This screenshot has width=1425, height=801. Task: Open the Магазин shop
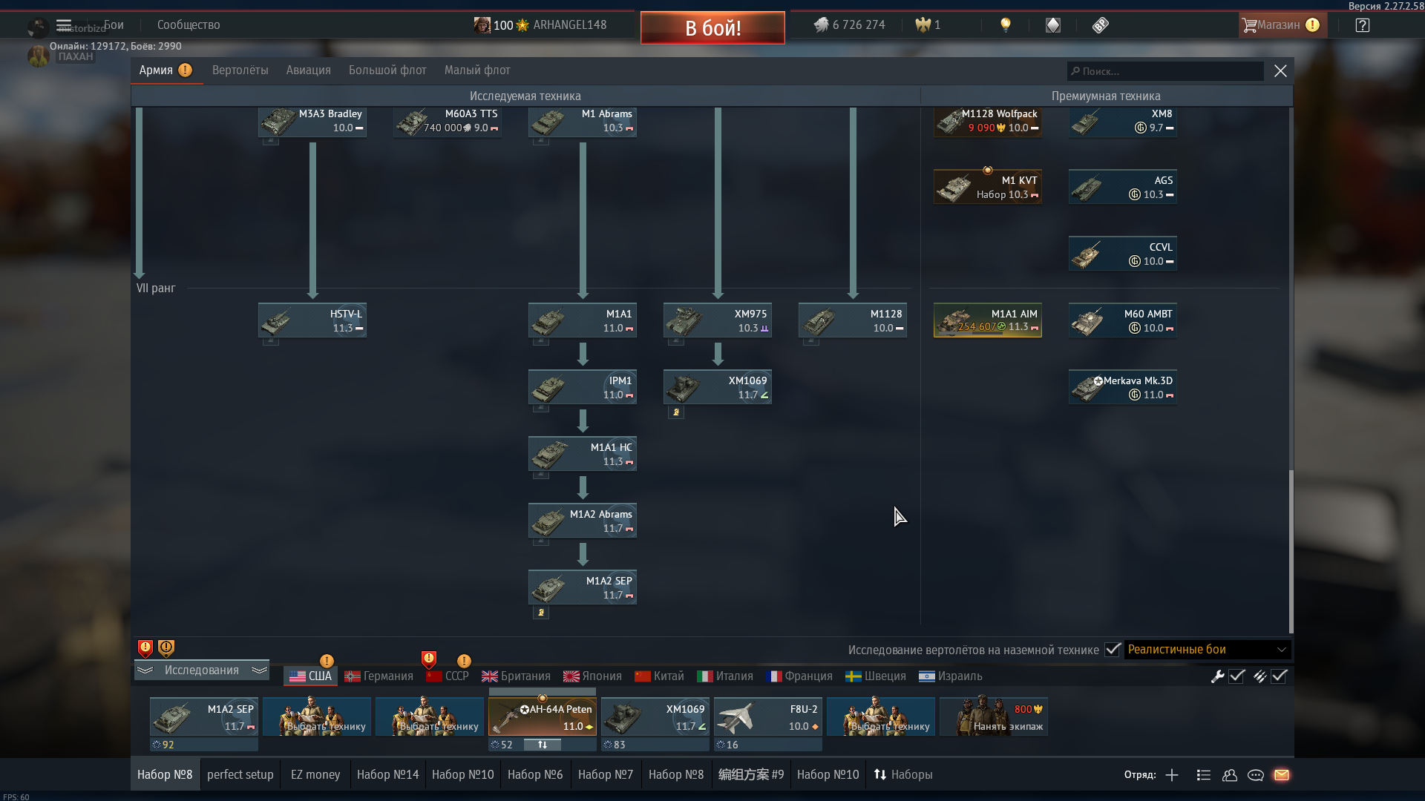pos(1282,25)
